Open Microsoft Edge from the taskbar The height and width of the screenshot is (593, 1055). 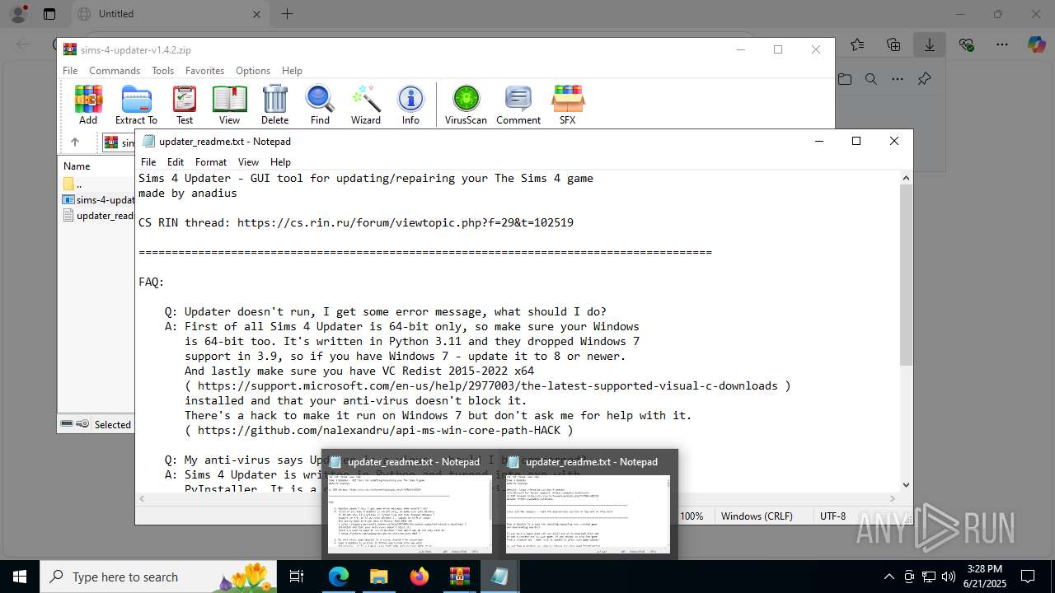point(339,577)
